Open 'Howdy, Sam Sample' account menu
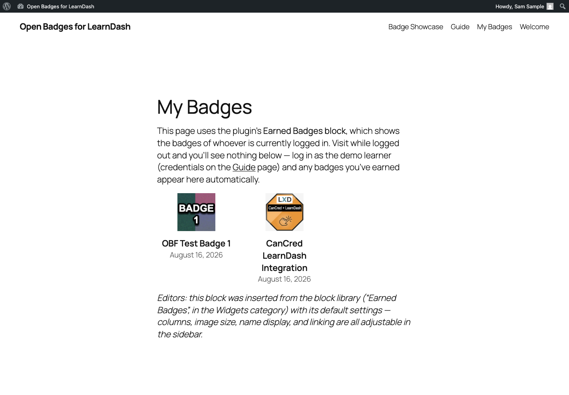 coord(524,6)
